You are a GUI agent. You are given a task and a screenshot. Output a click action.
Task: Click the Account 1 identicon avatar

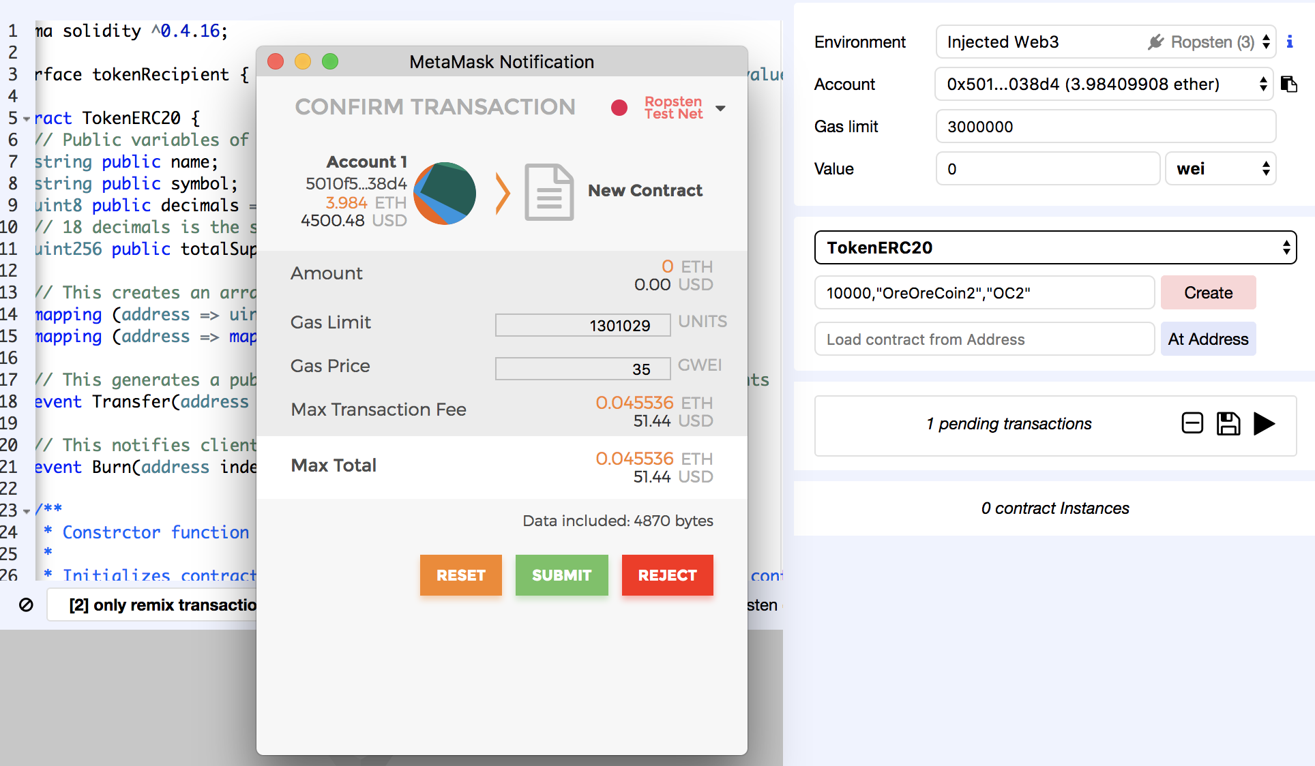click(x=445, y=194)
